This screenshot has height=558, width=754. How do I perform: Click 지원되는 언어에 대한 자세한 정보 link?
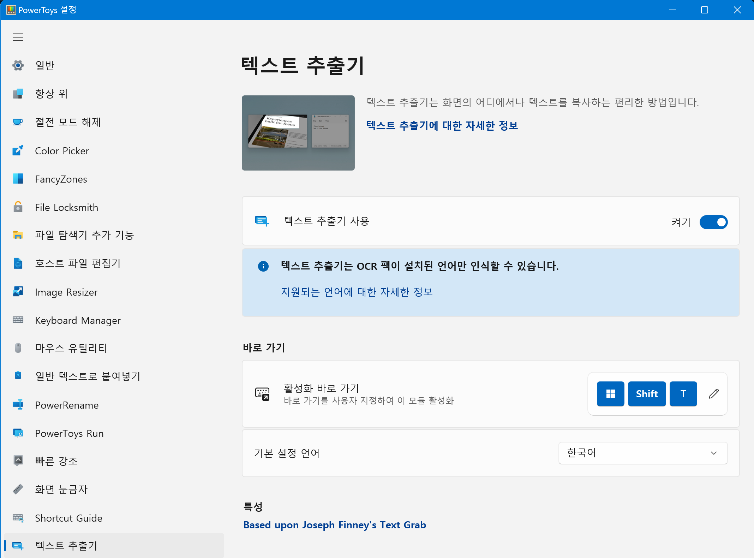pyautogui.click(x=357, y=292)
